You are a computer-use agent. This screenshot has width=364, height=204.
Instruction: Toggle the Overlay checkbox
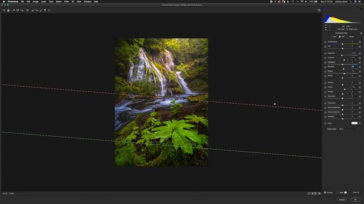pos(325,193)
